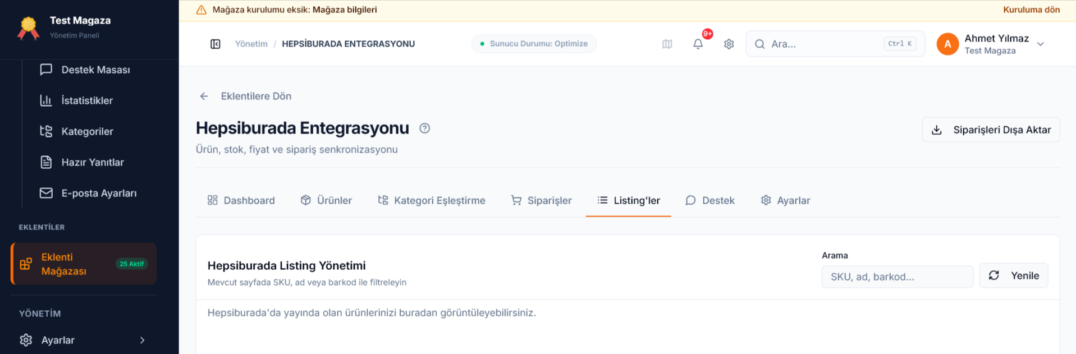The image size is (1076, 354).
Task: Click the Hazır Yanıtlar document icon
Action: point(46,162)
